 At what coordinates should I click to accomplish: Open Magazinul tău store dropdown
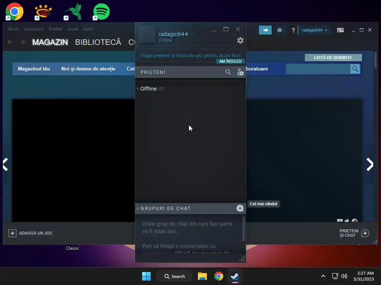pyautogui.click(x=34, y=69)
